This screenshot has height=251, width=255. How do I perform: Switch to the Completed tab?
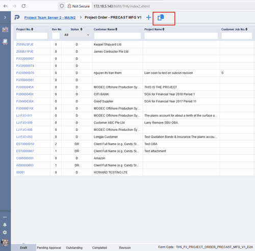[99, 247]
